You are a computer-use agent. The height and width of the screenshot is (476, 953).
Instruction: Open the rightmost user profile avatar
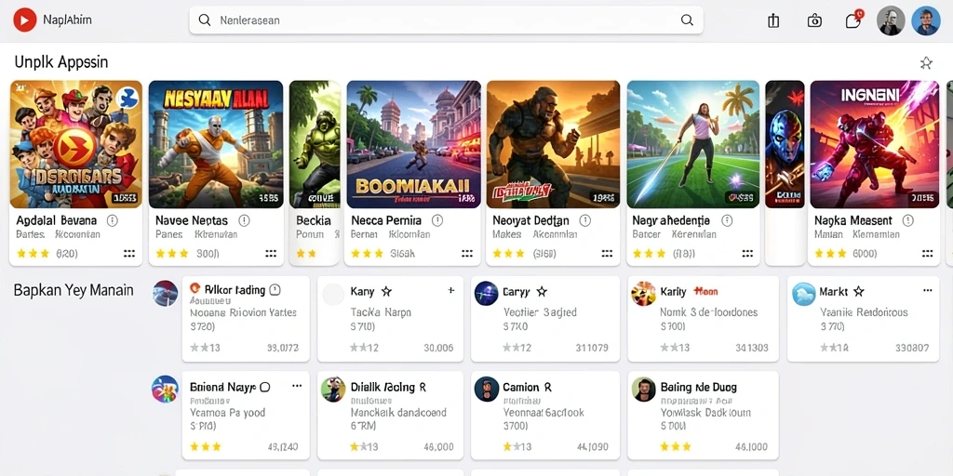pyautogui.click(x=926, y=20)
